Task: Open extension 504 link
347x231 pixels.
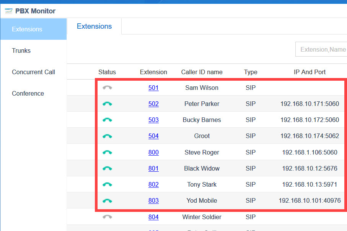Action: coord(153,136)
